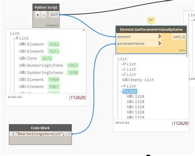Click the var[]..[] output port
The image size is (195, 156).
point(179,37)
